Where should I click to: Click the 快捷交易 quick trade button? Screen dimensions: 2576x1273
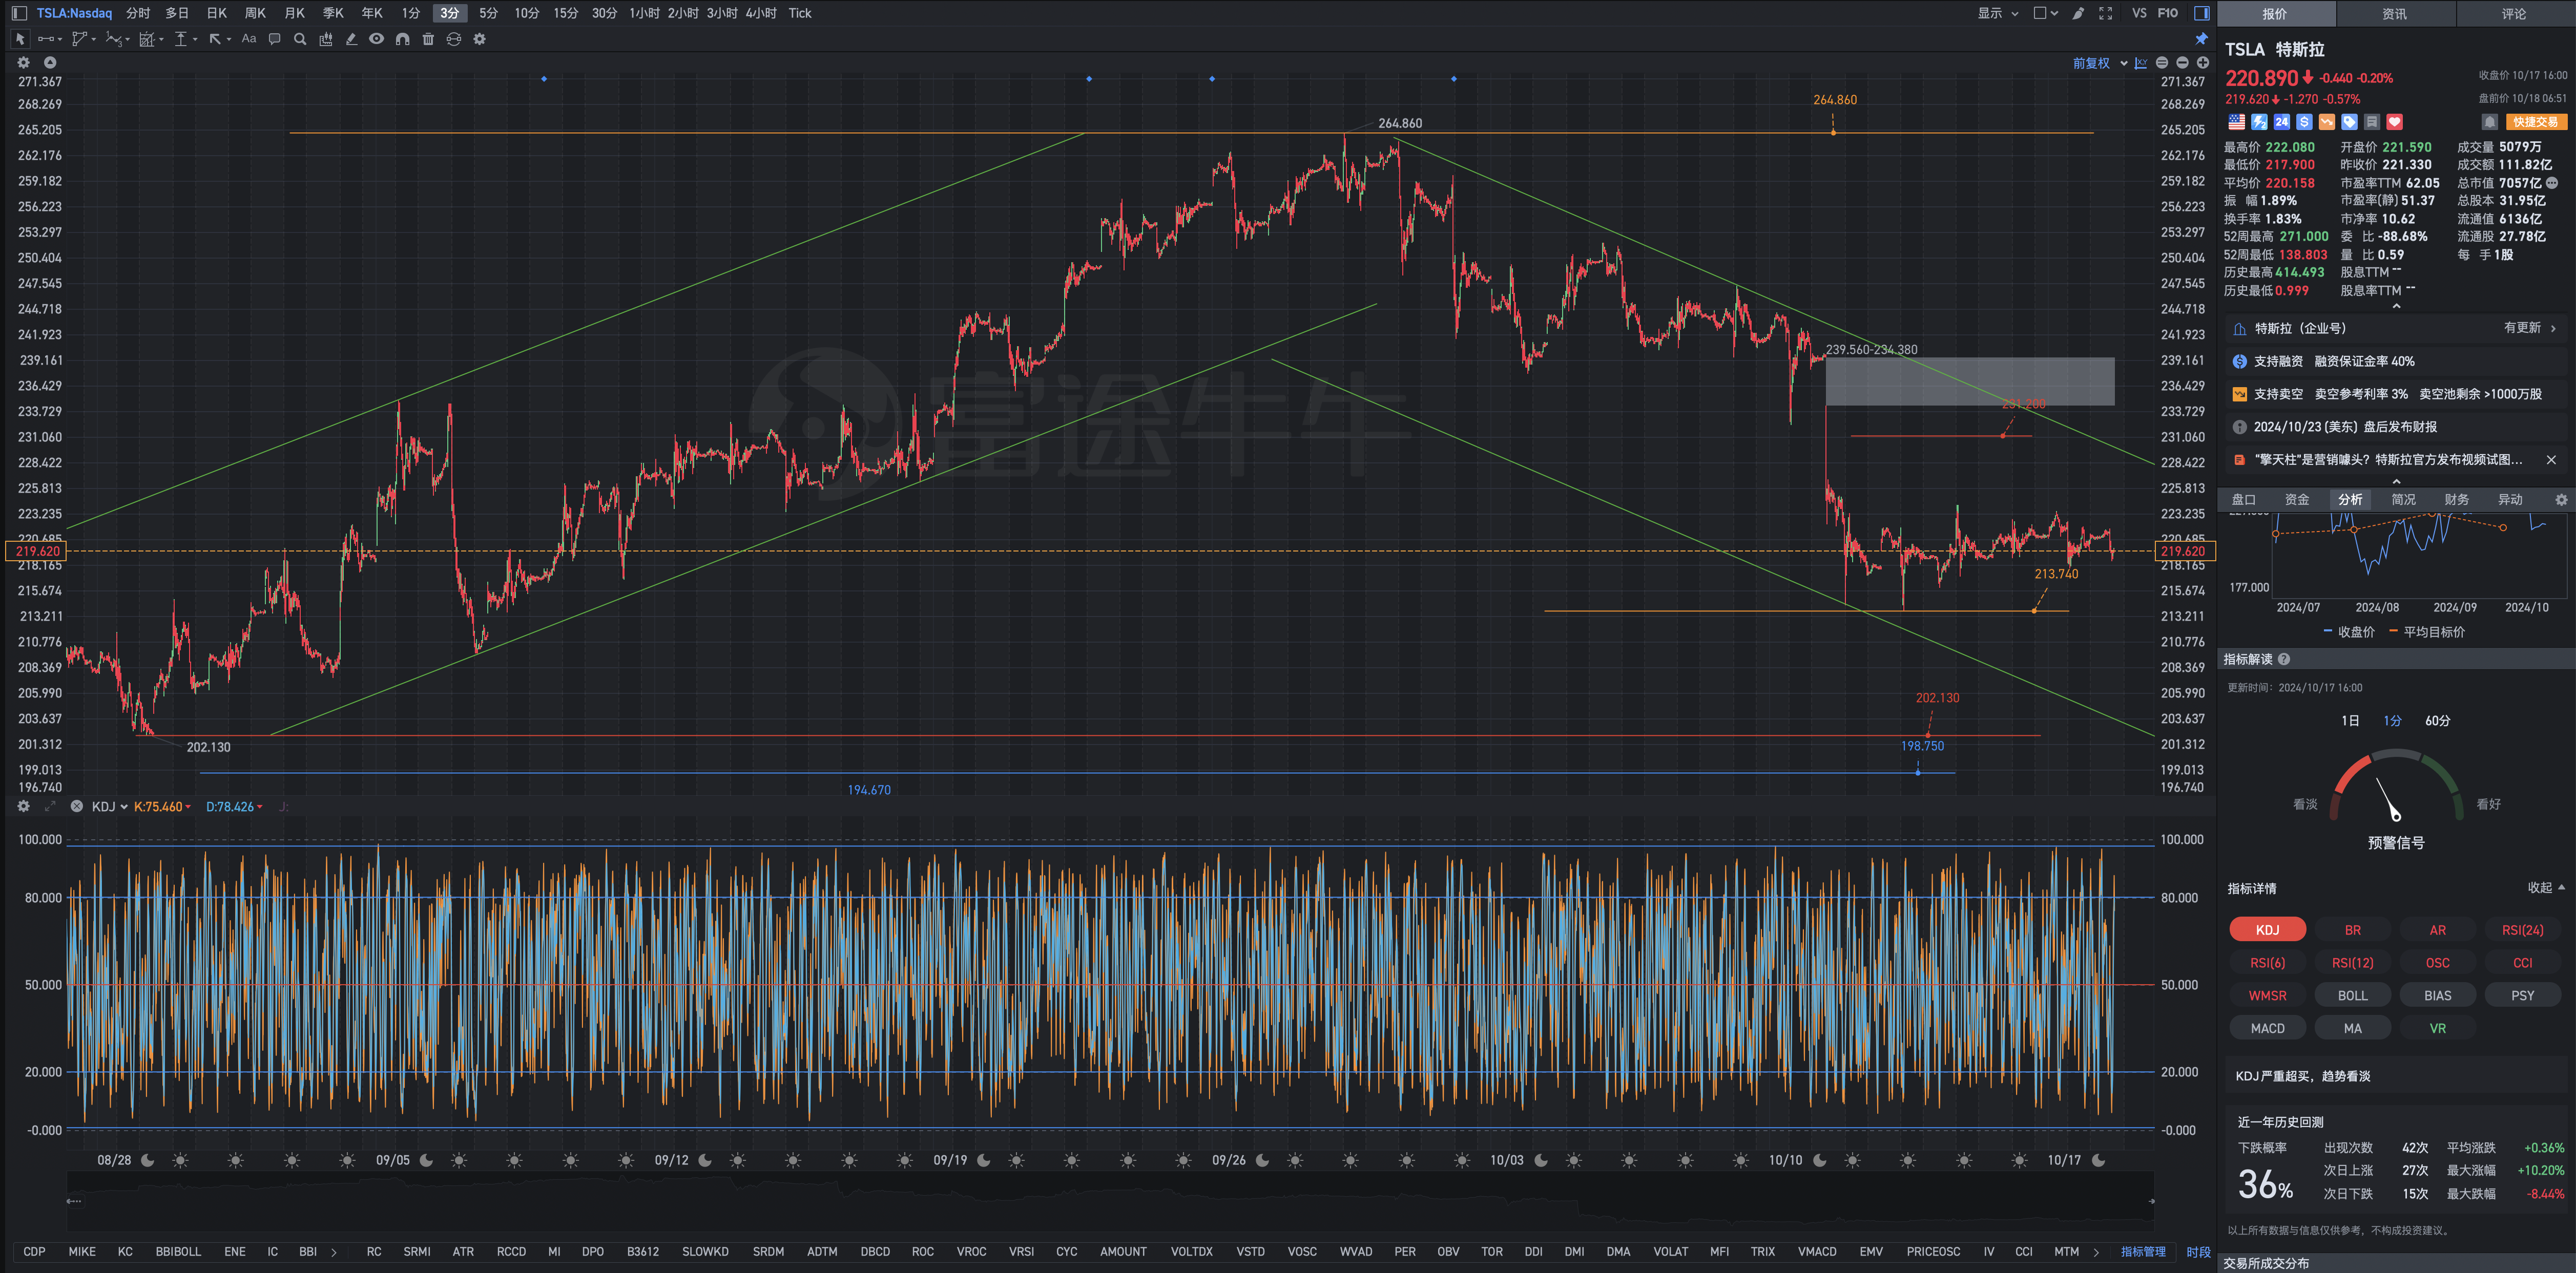2536,122
